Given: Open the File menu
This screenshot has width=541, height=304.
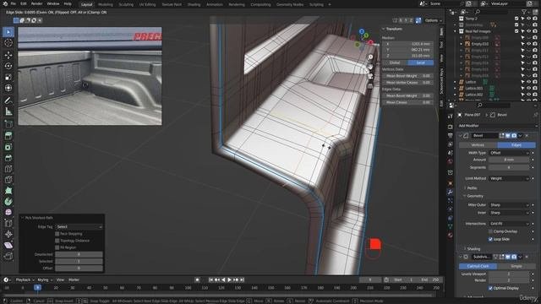Looking at the screenshot, I should click(14, 3).
